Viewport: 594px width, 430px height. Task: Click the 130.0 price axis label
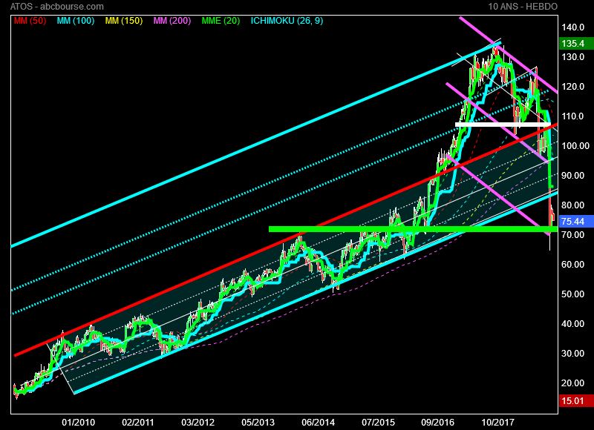point(572,57)
